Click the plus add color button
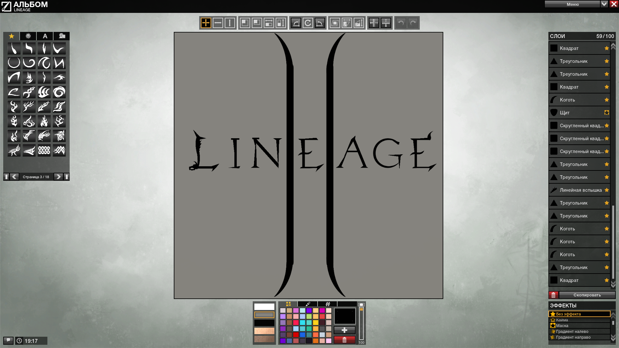Screen dimensions: 619x348 click(x=345, y=330)
